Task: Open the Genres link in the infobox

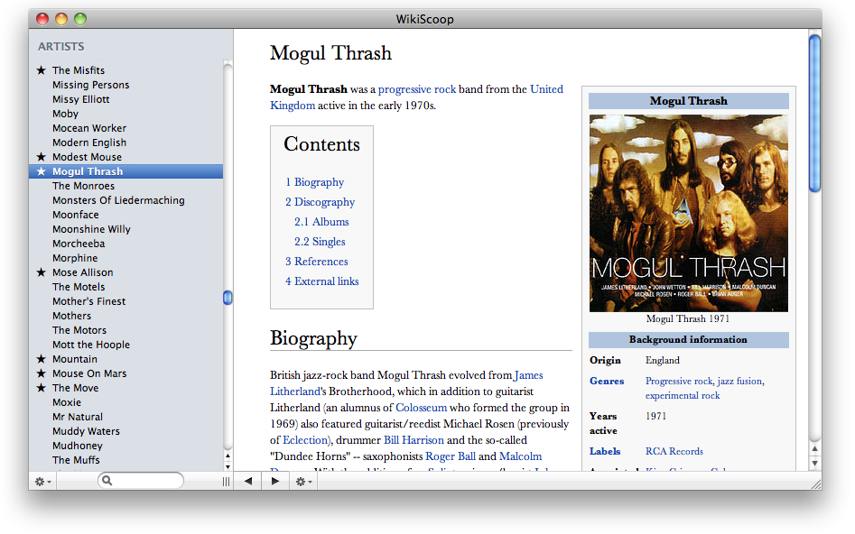Action: point(607,381)
